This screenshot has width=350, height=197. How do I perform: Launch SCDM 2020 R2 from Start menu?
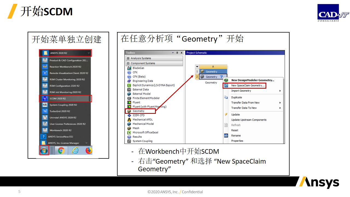point(65,99)
